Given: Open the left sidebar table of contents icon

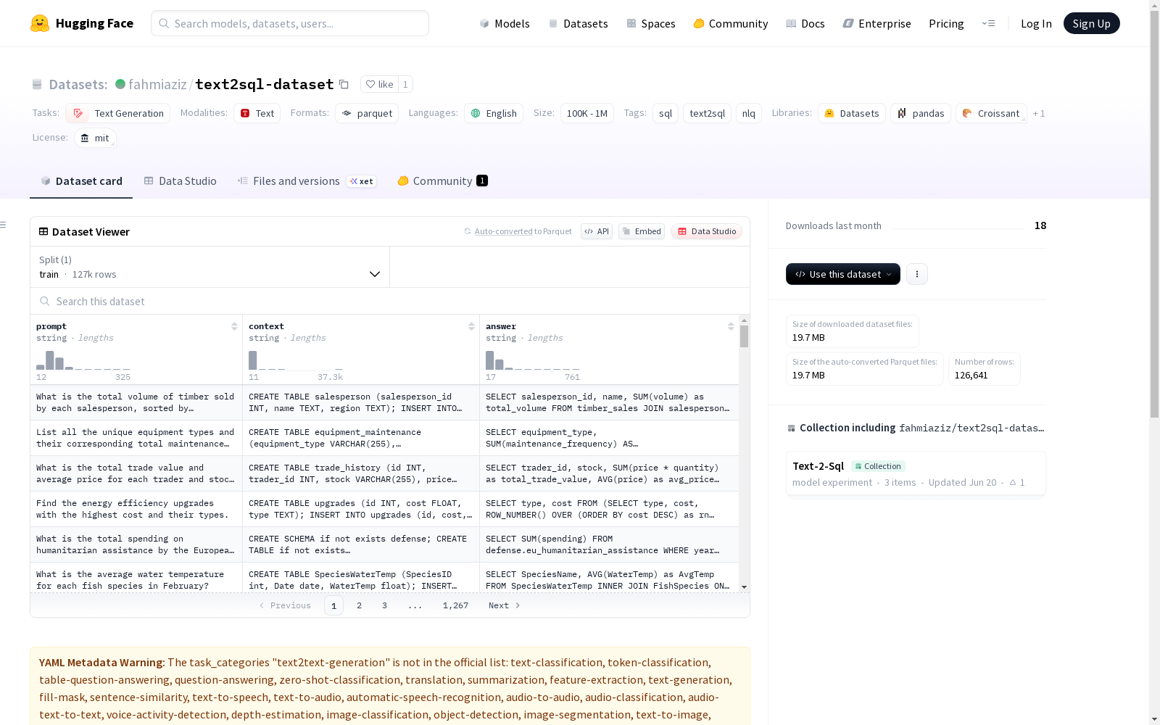Looking at the screenshot, I should [x=4, y=225].
